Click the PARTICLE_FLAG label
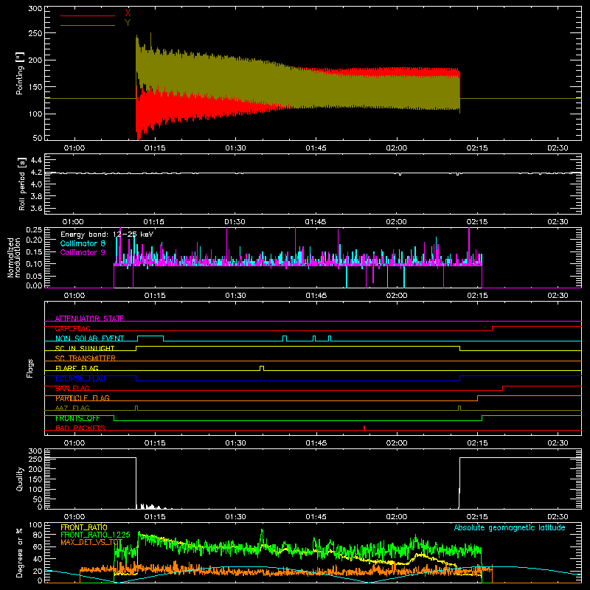Screen dimensions: 590x590 (83, 398)
